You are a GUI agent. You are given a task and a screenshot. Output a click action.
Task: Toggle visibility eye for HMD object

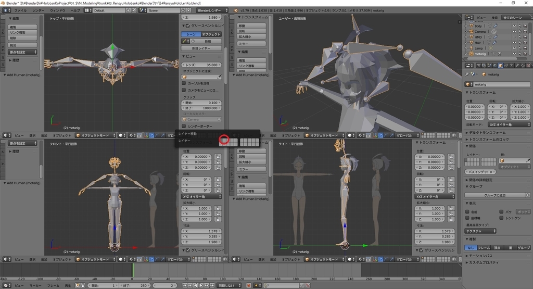point(514,37)
